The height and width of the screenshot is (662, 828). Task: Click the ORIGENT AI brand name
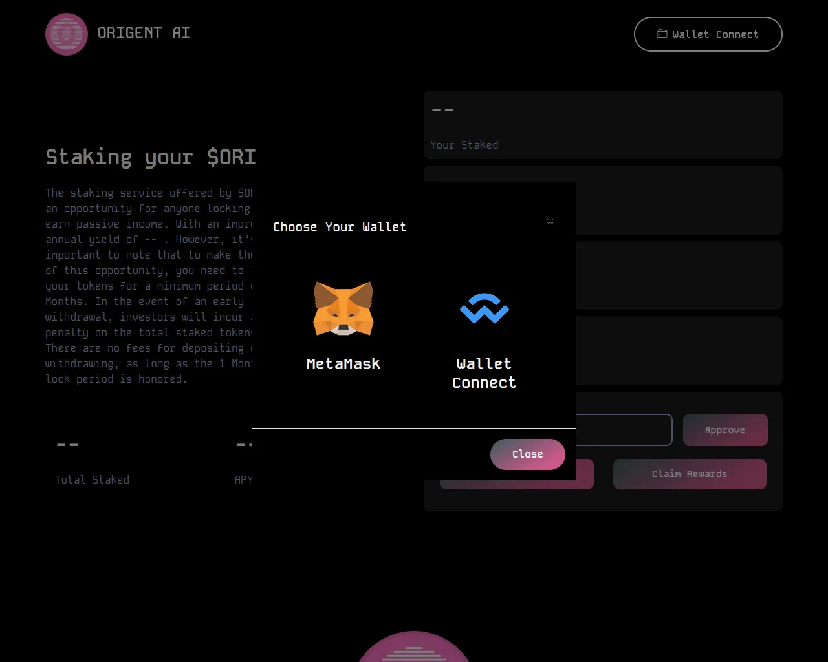point(144,33)
